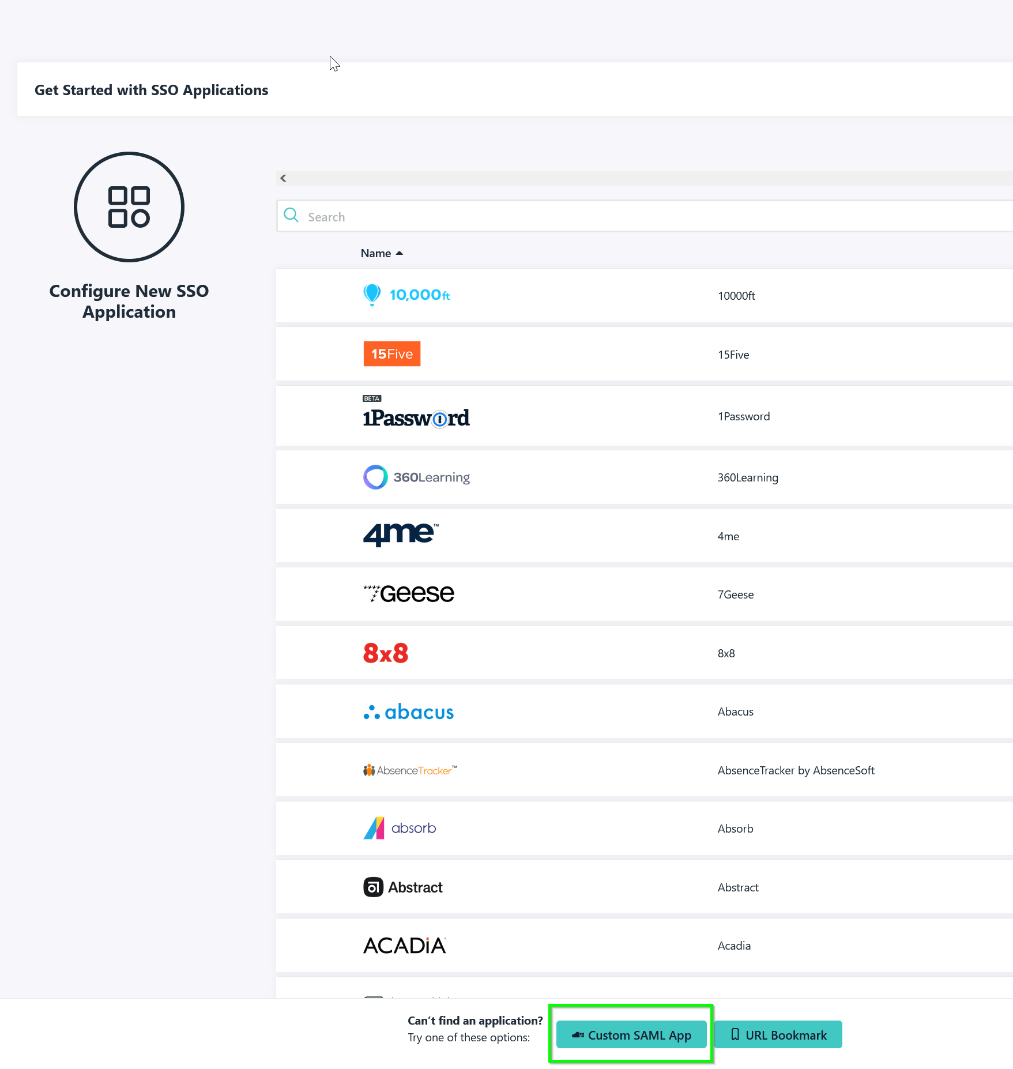Click the '15Five' application name text
Viewport: 1013px width, 1069px height.
pyautogui.click(x=733, y=355)
